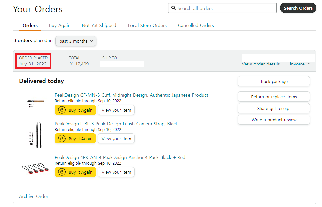Click the Archive Order link
This screenshot has height=207, width=322.
[x=34, y=196]
